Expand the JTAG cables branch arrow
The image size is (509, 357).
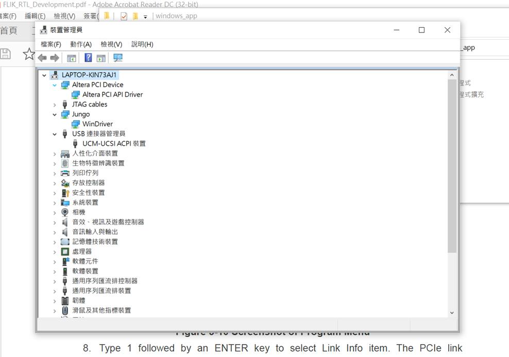[55, 105]
